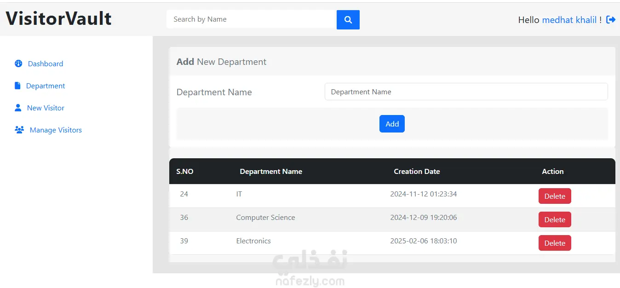Remove the Electronics department entry

[x=555, y=243]
